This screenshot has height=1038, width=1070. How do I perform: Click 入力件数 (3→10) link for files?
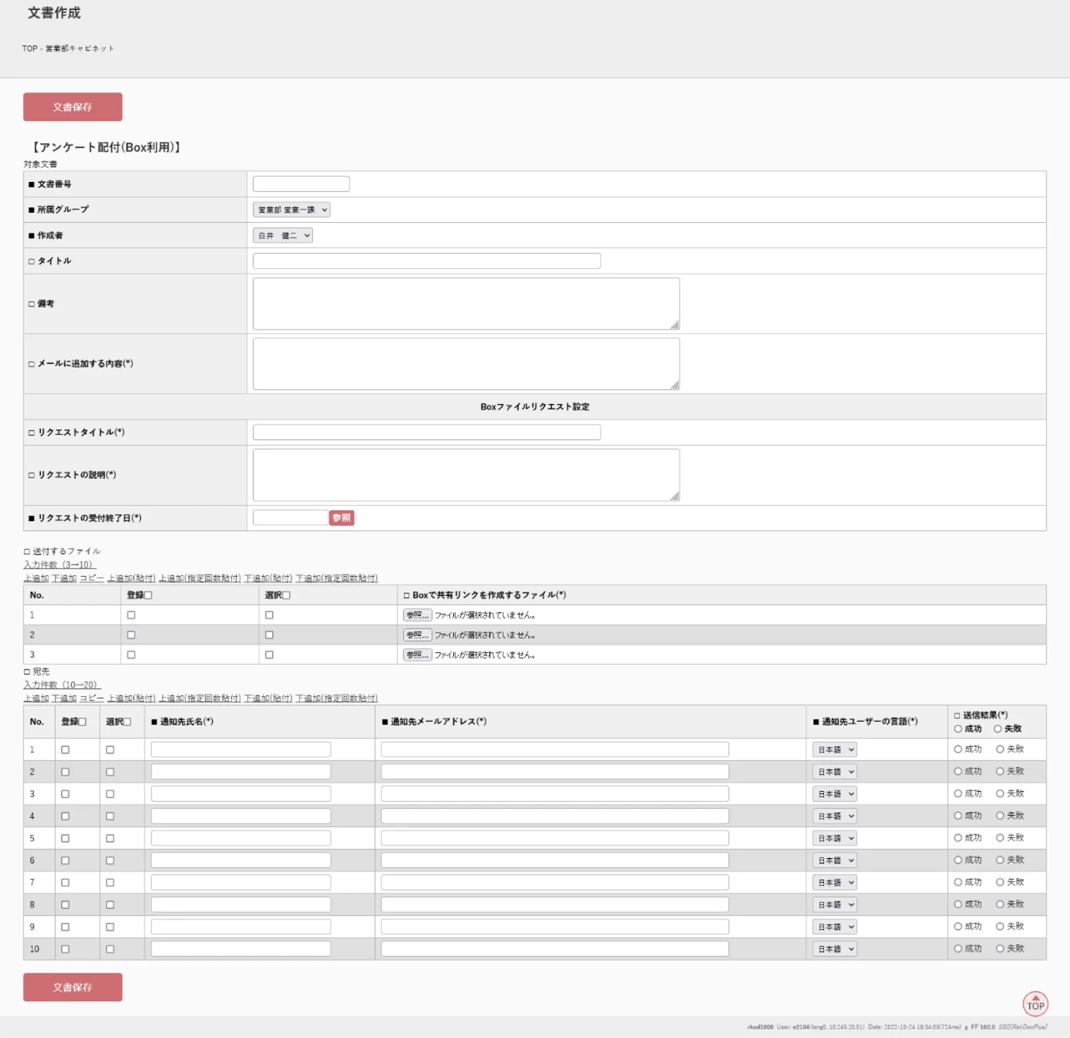pyautogui.click(x=60, y=564)
